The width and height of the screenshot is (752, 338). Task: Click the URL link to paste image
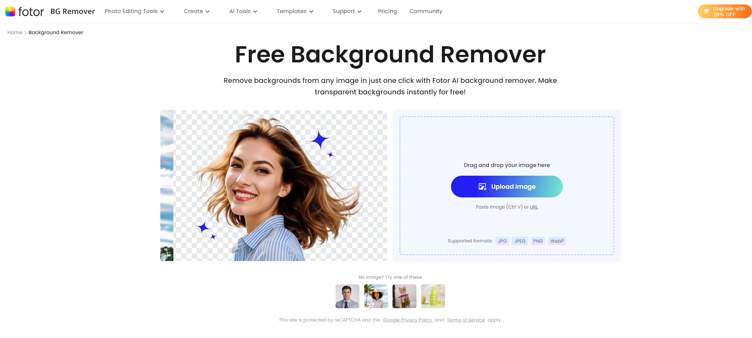tap(533, 206)
